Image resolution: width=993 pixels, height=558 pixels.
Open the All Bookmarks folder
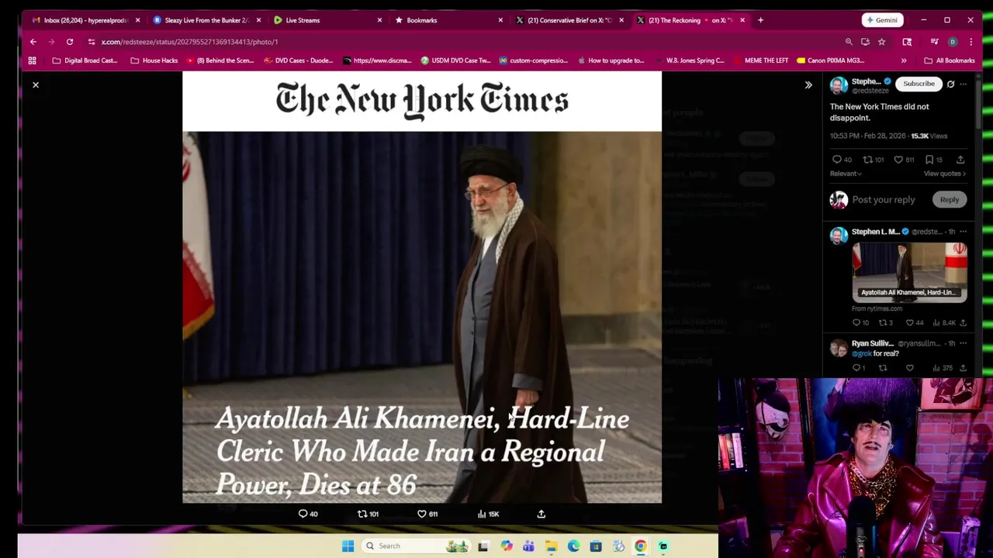click(x=949, y=60)
